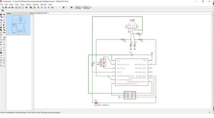Screen dimensions: 214x118
Task: Select the Arc drawing tool
Action: pos(4,50)
